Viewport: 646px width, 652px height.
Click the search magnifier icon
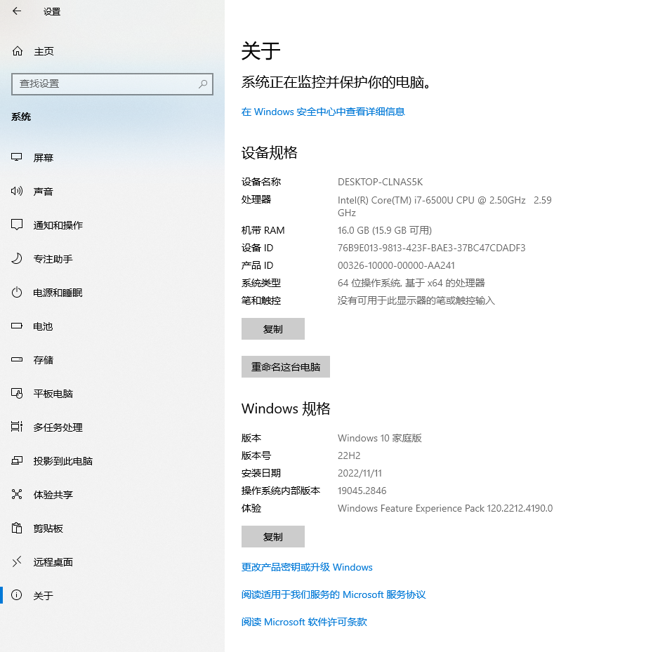203,84
